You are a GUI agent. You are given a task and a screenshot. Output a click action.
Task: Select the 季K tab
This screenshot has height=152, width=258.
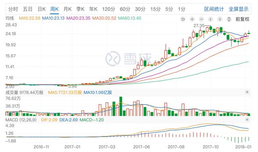(80, 9)
